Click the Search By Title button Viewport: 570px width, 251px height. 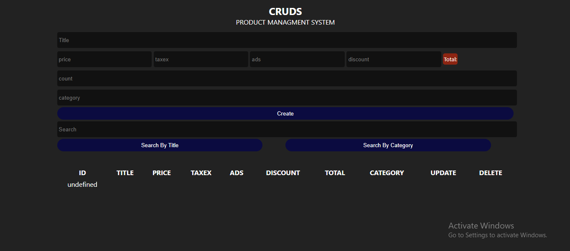coord(160,145)
